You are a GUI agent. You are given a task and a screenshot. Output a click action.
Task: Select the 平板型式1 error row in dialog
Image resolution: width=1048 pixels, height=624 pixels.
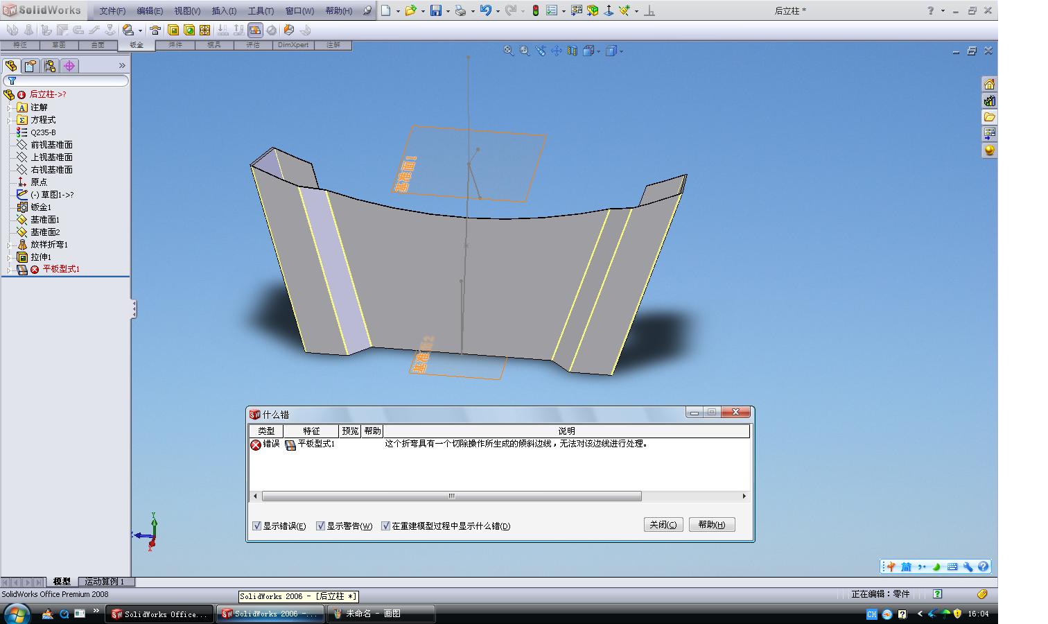click(x=499, y=444)
